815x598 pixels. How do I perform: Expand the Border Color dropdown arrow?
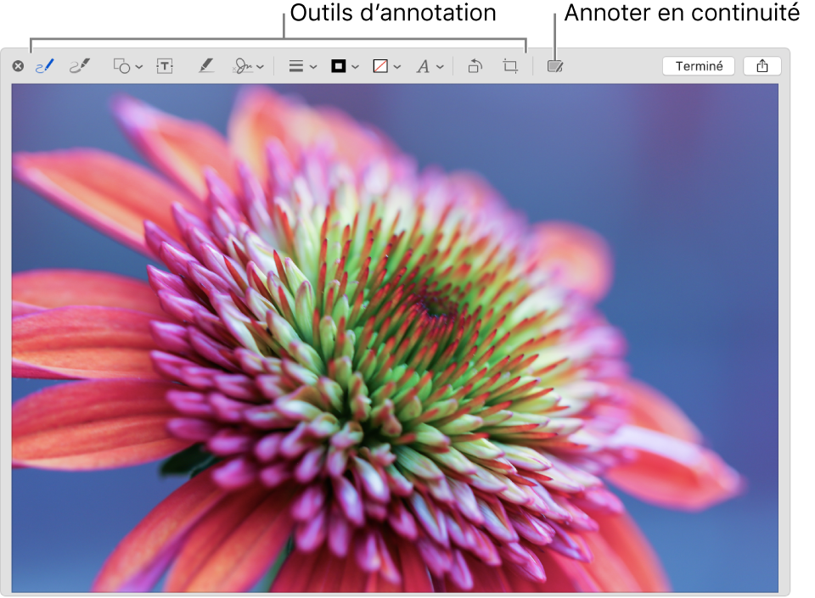[355, 67]
